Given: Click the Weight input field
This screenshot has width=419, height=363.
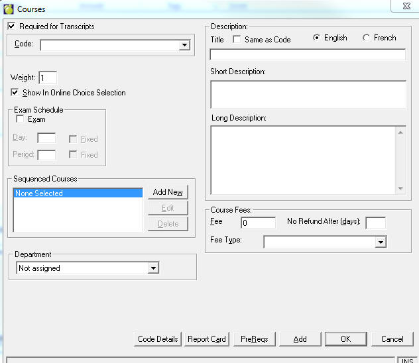Looking at the screenshot, I should [x=48, y=78].
